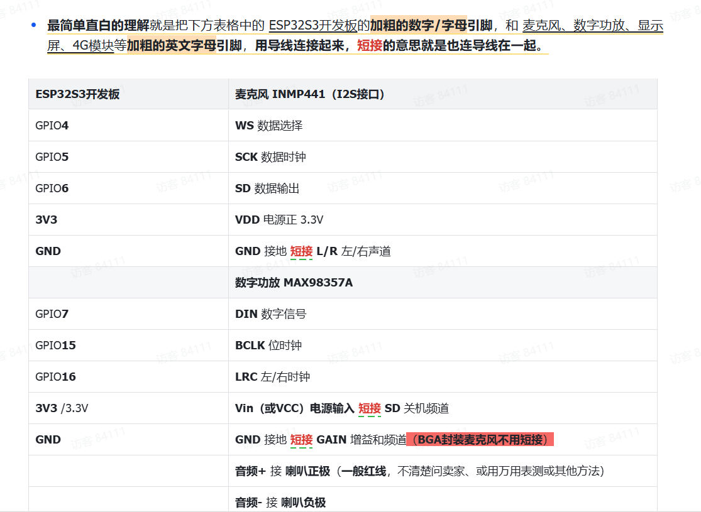Click the GPIO16 table cell
The image size is (701, 512).
tap(128, 377)
